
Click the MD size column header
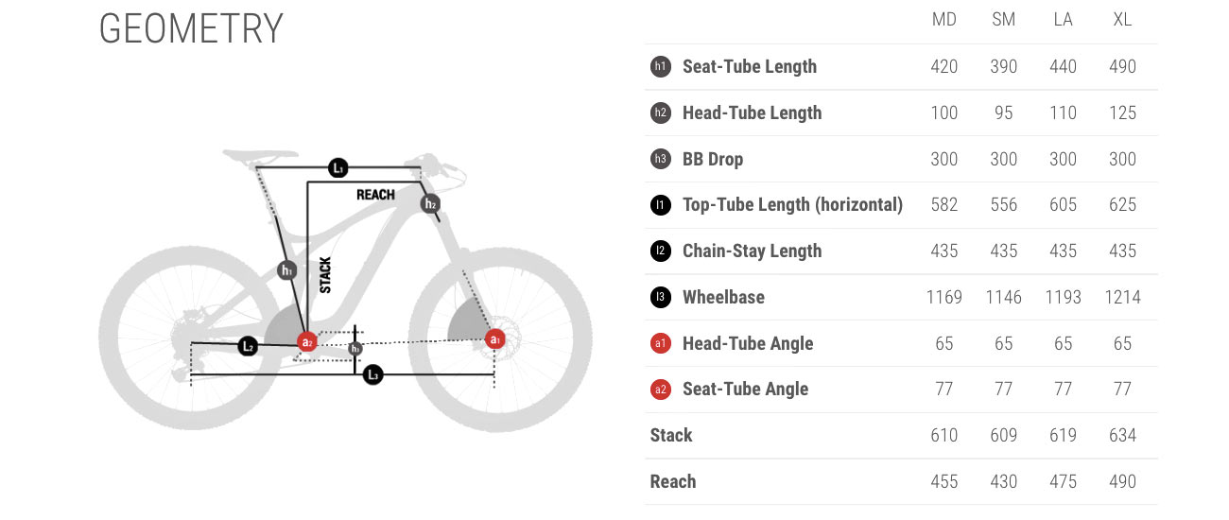click(x=944, y=20)
